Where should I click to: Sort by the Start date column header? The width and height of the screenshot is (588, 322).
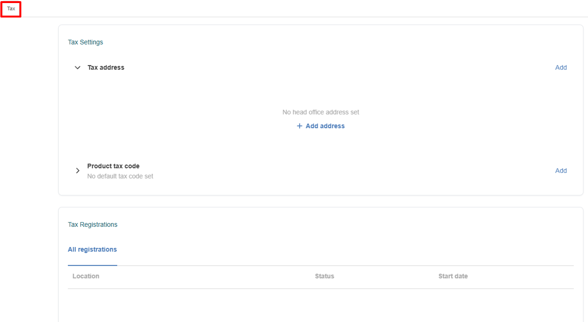point(453,276)
